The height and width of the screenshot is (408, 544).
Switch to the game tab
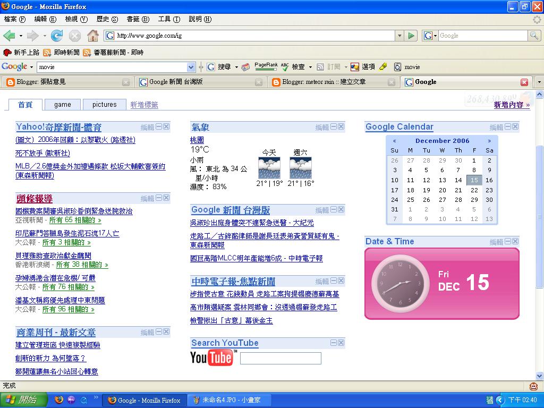pos(63,105)
